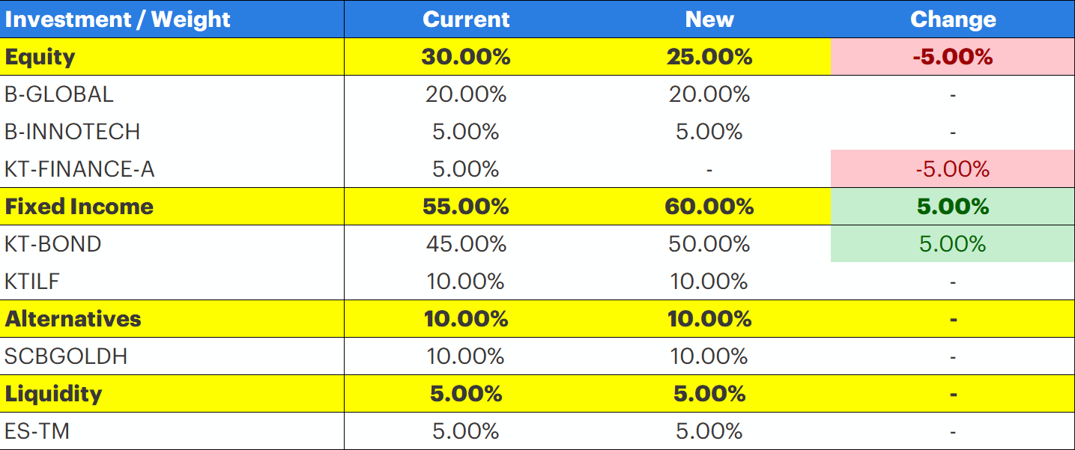Image resolution: width=1075 pixels, height=450 pixels.
Task: Click KT-BOND's 45.00% current weight cell
Action: click(466, 244)
